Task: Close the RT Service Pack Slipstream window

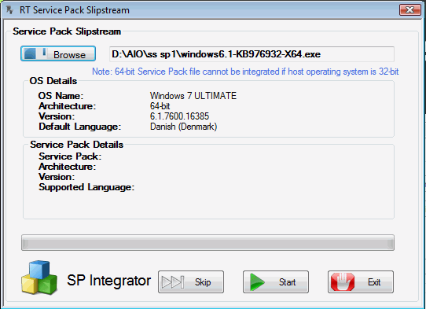Action: click(410, 10)
